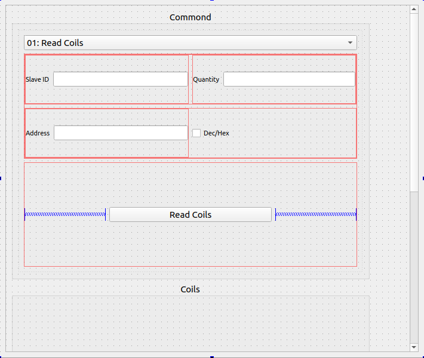Select the "Address" text label
Screen dimensions: 424x358
[38, 133]
